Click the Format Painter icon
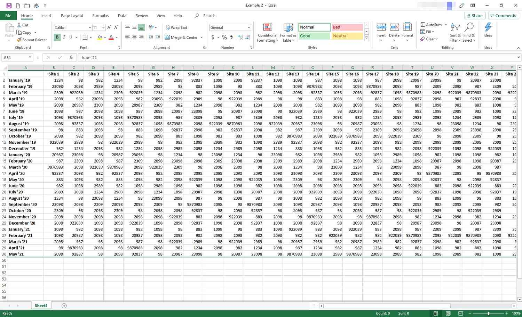 pyautogui.click(x=19, y=40)
